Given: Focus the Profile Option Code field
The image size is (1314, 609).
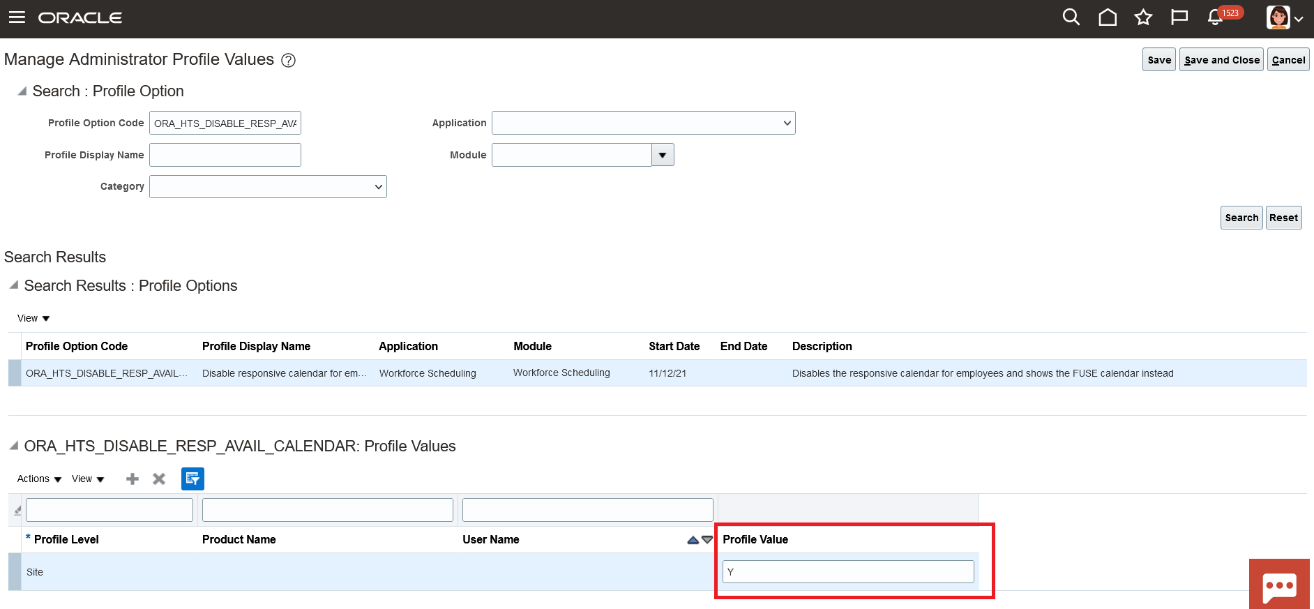Looking at the screenshot, I should (x=225, y=123).
